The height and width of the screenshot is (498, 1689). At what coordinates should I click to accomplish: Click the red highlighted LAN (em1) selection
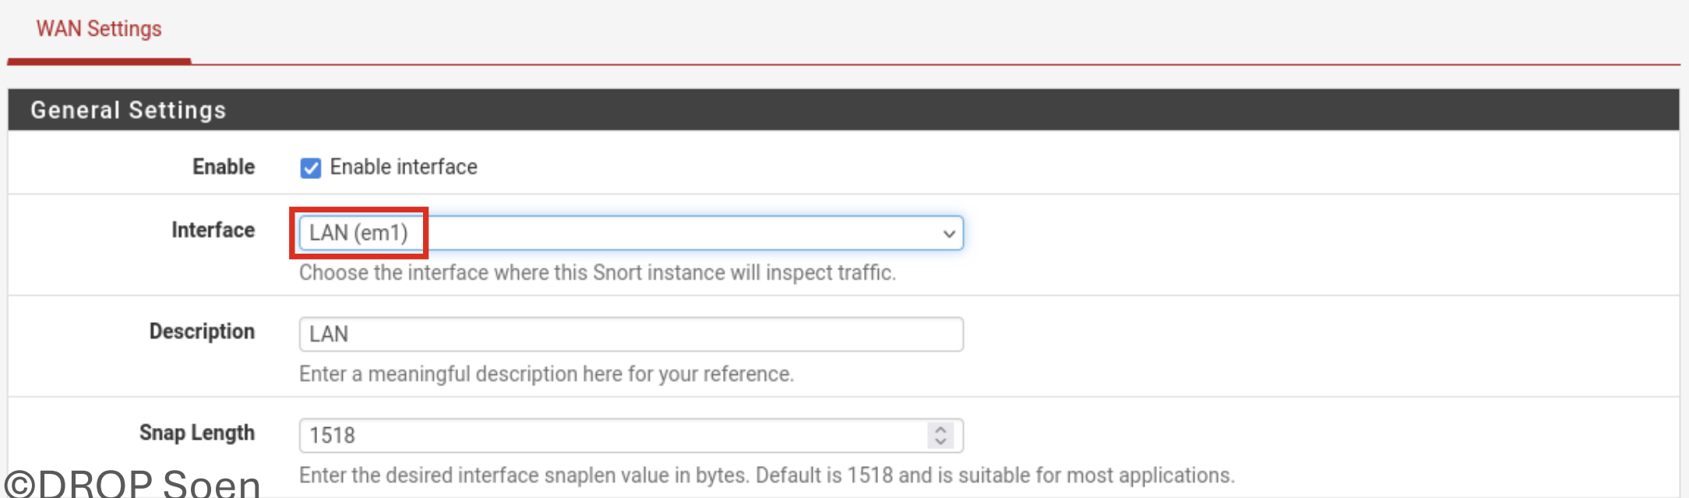click(x=361, y=233)
